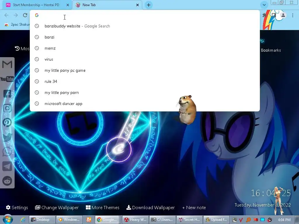Screen dimensions: 299x224
Task: Close the Start Membership tab
Action: (68, 5)
